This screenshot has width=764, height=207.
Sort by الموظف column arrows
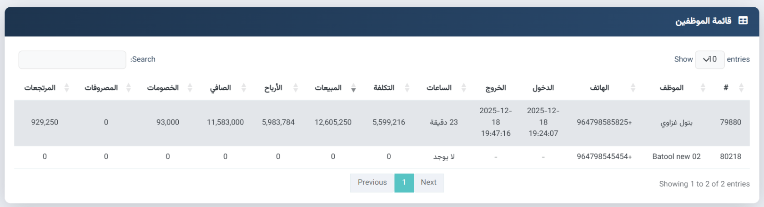(x=703, y=88)
